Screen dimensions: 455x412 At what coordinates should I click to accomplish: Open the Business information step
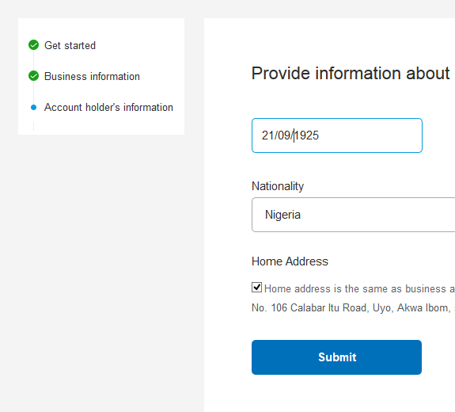coord(92,76)
